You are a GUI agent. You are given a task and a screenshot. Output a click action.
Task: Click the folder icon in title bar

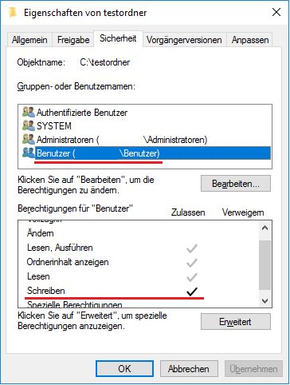tap(13, 12)
